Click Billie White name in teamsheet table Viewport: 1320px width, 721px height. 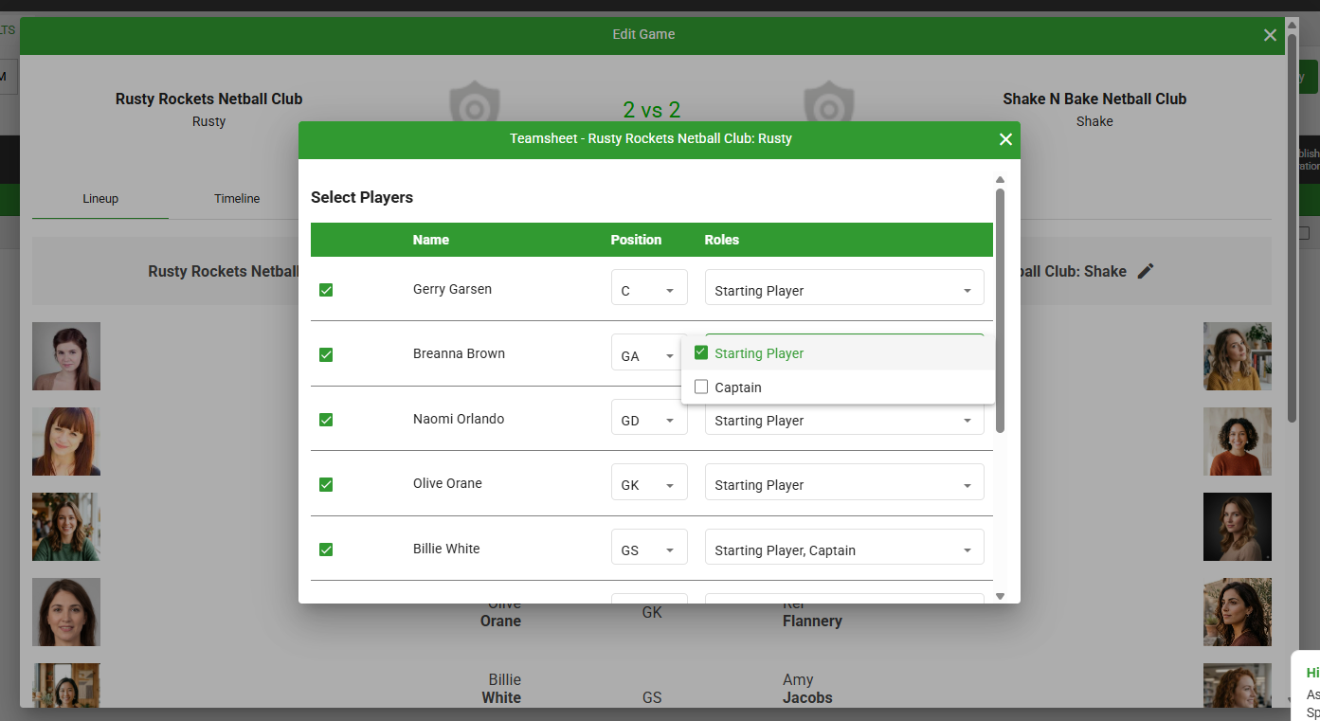tap(446, 549)
